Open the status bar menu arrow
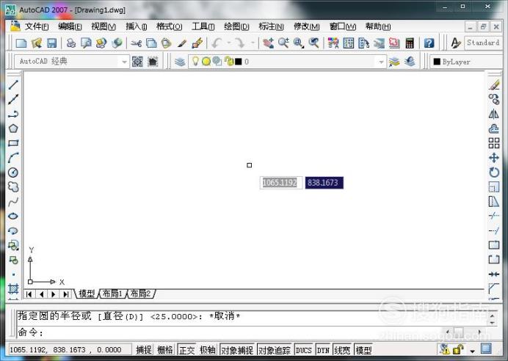Viewport: 508px width, 361px height. click(472, 351)
